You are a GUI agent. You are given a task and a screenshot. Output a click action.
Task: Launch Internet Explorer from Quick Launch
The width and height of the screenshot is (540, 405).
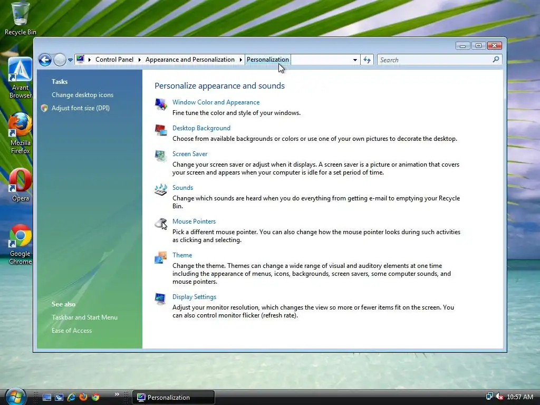[x=71, y=398]
